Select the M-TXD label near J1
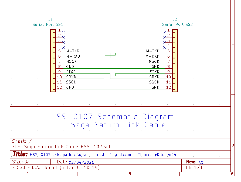 73,51
